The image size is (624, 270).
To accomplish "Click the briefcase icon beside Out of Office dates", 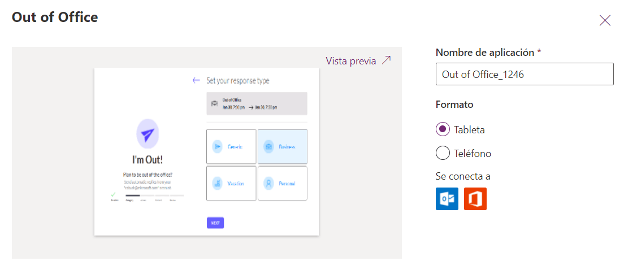I will coord(214,104).
